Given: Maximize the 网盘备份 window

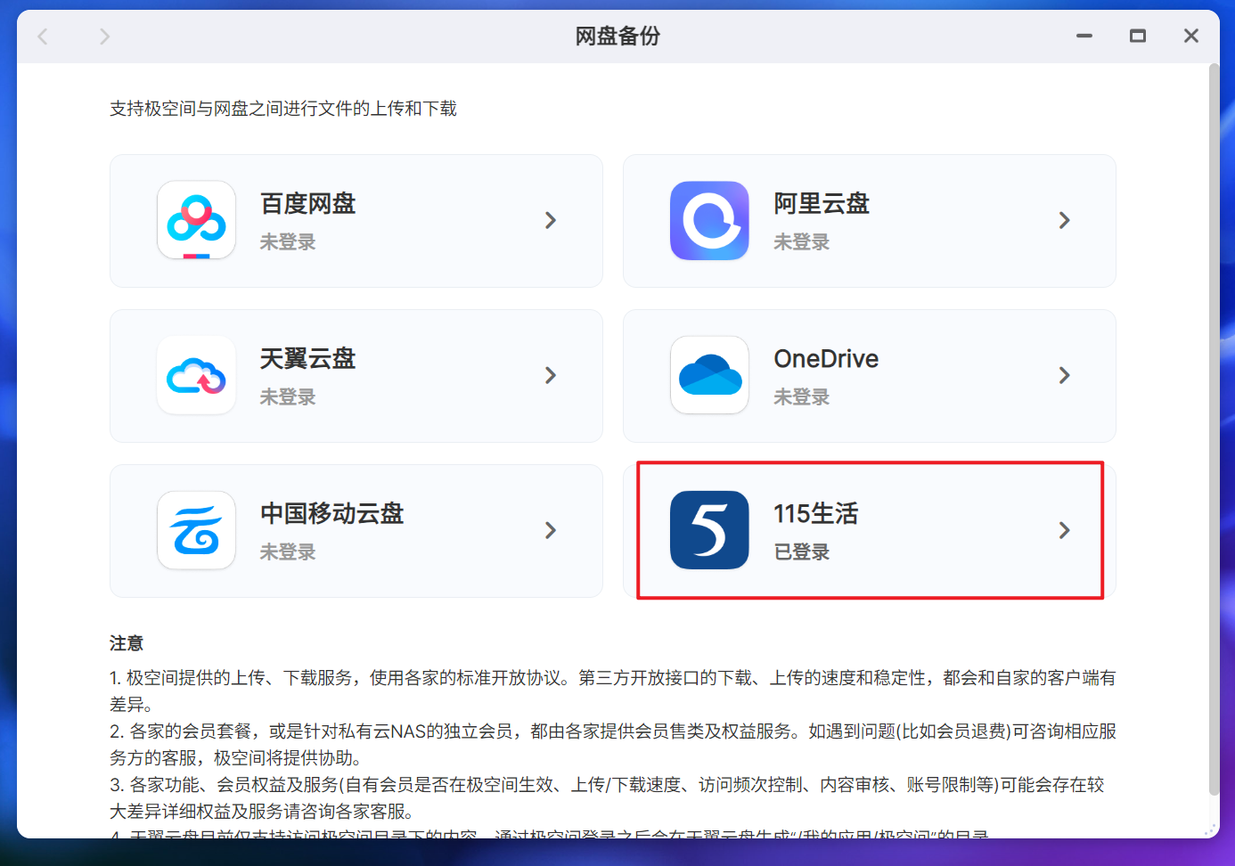Looking at the screenshot, I should pyautogui.click(x=1138, y=37).
